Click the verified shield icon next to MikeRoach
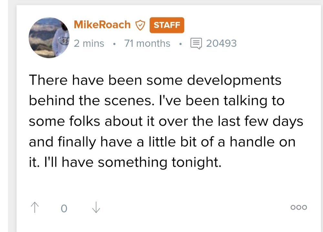The image size is (323, 232). point(140,25)
